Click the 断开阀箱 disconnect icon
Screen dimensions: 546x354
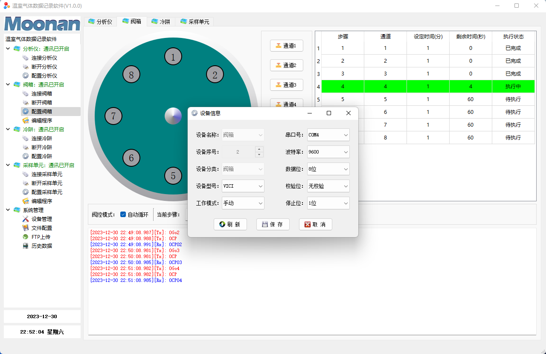26,102
